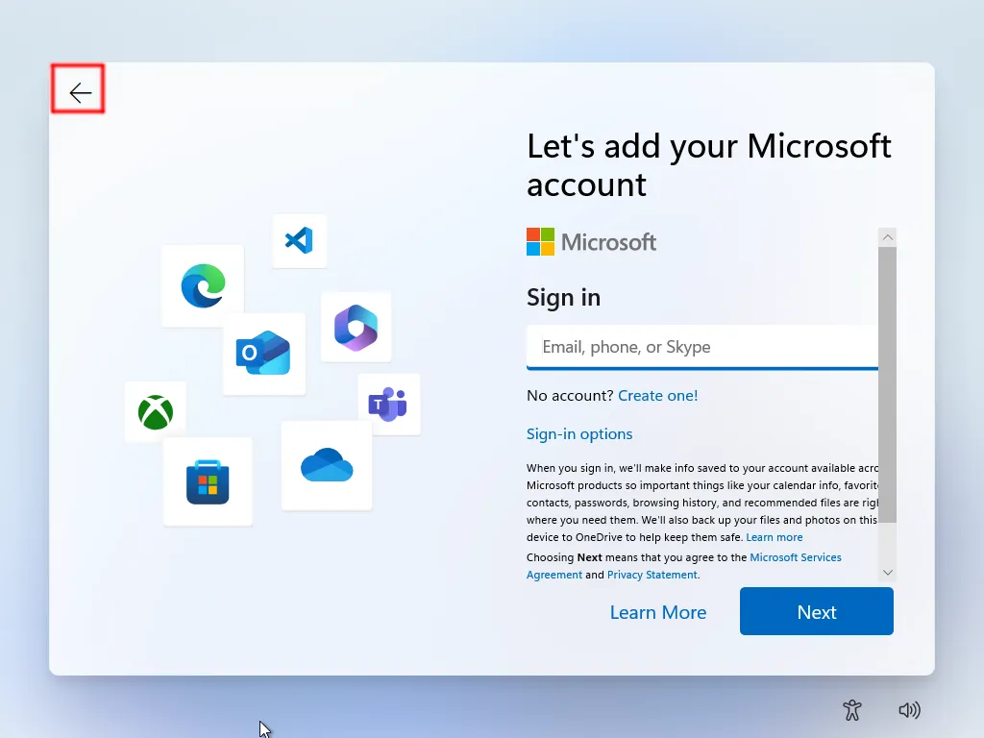The width and height of the screenshot is (984, 738).
Task: Click the Microsoft 365 icon
Action: point(356,327)
